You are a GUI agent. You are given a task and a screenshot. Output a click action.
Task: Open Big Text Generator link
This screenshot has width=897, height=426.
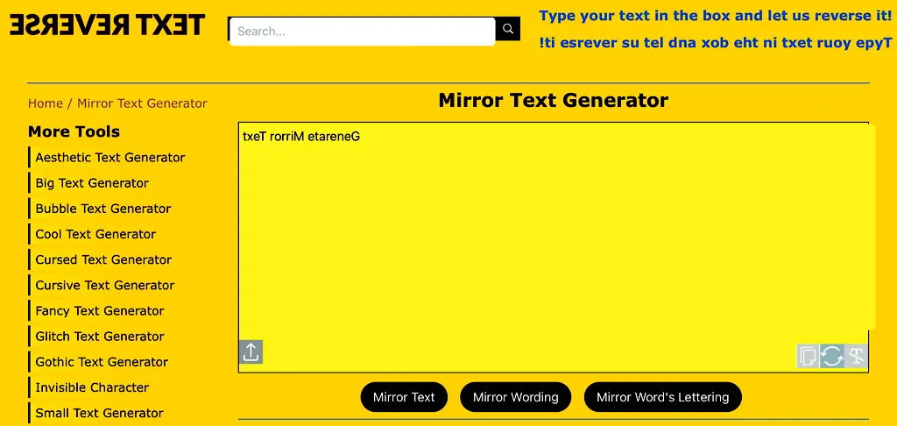[92, 183]
